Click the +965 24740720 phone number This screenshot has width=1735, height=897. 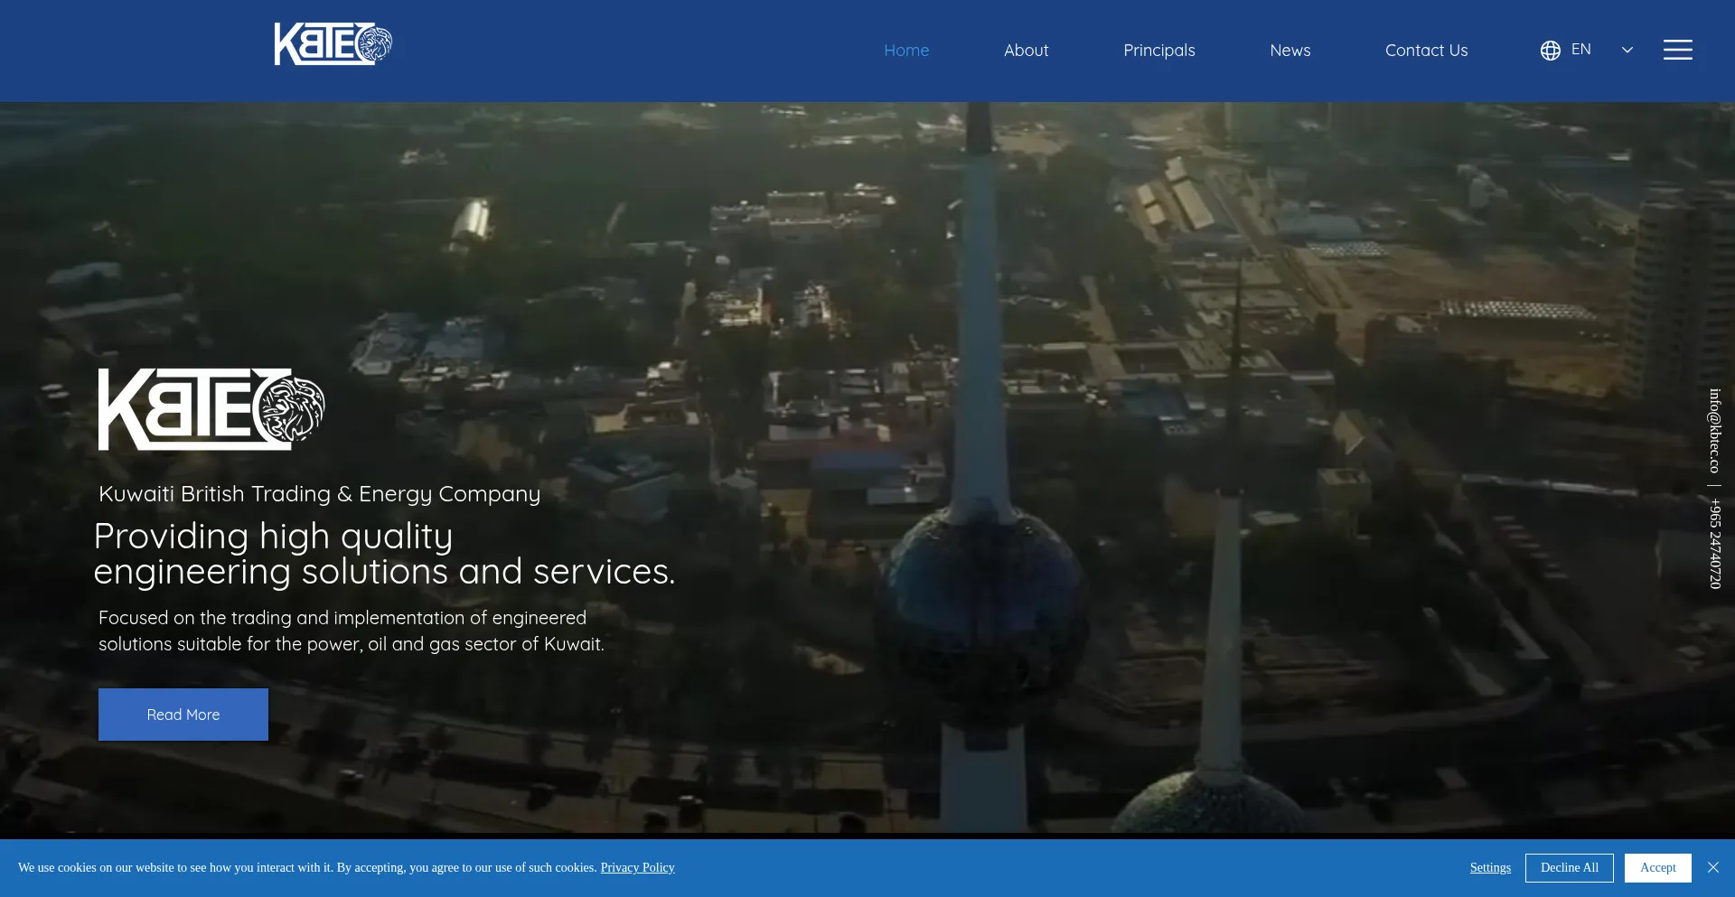[x=1714, y=544]
